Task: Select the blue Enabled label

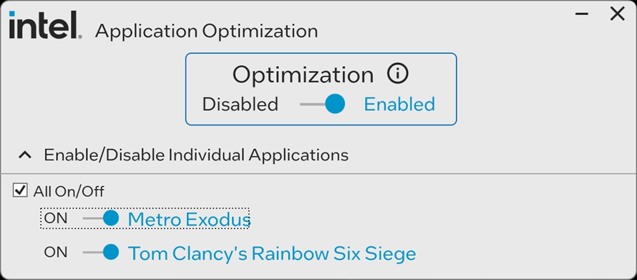Action: coord(399,105)
